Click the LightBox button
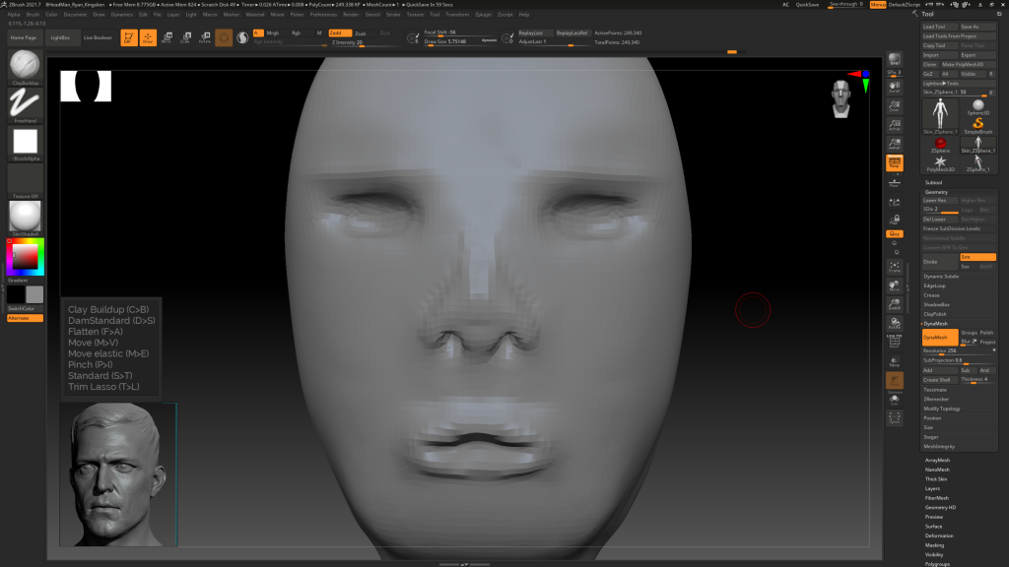This screenshot has height=567, width=1009. point(60,37)
